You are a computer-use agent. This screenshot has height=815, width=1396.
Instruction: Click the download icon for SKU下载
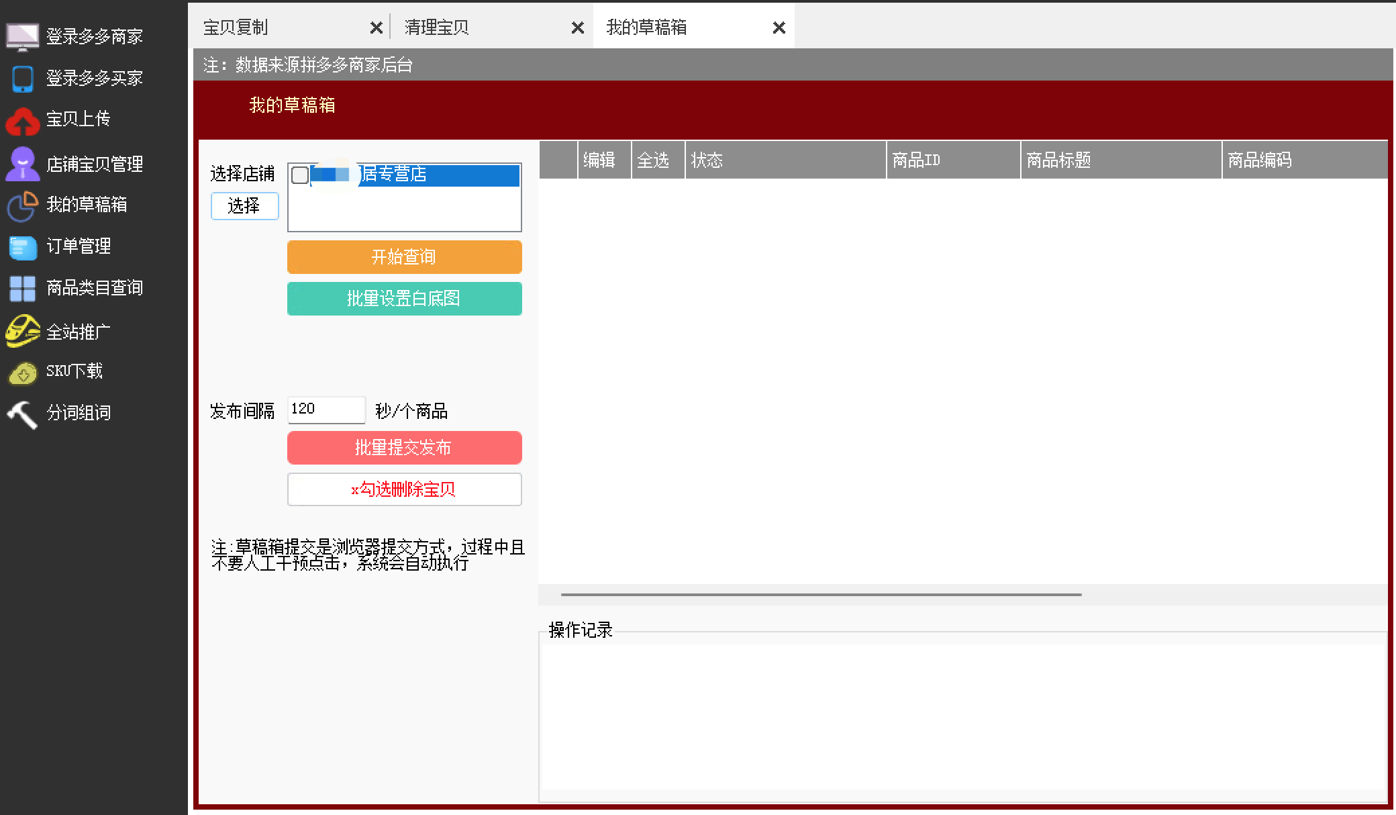[x=22, y=373]
